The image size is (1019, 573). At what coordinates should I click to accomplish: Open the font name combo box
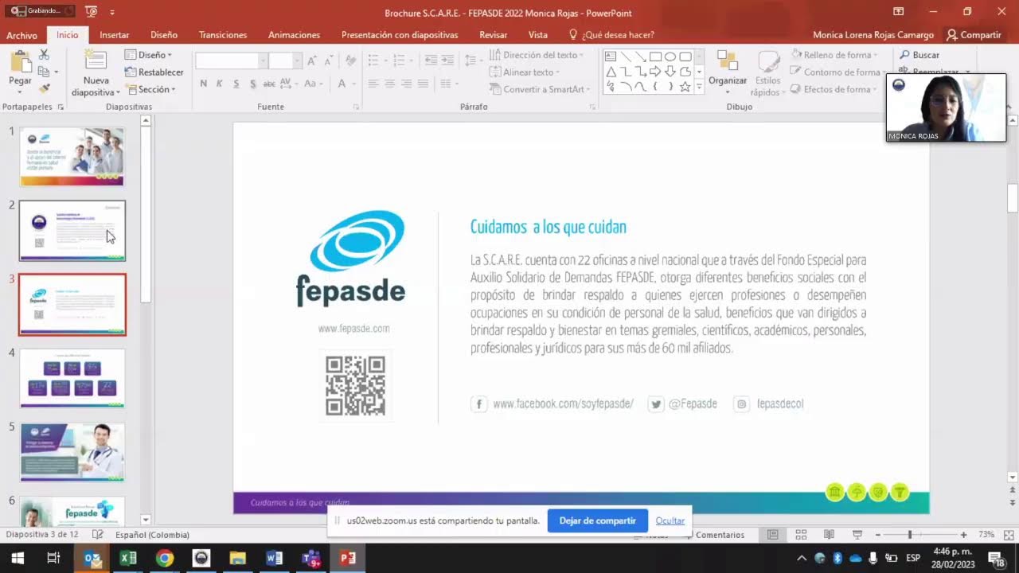231,61
